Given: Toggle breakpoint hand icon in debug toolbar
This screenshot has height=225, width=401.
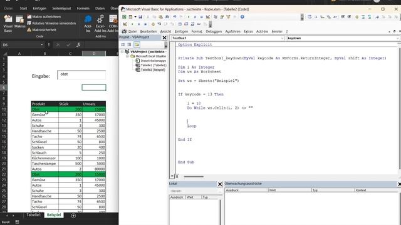Looking at the screenshot, I should (153, 24).
